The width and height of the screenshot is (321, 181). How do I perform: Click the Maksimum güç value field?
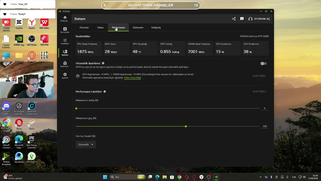coord(265,126)
